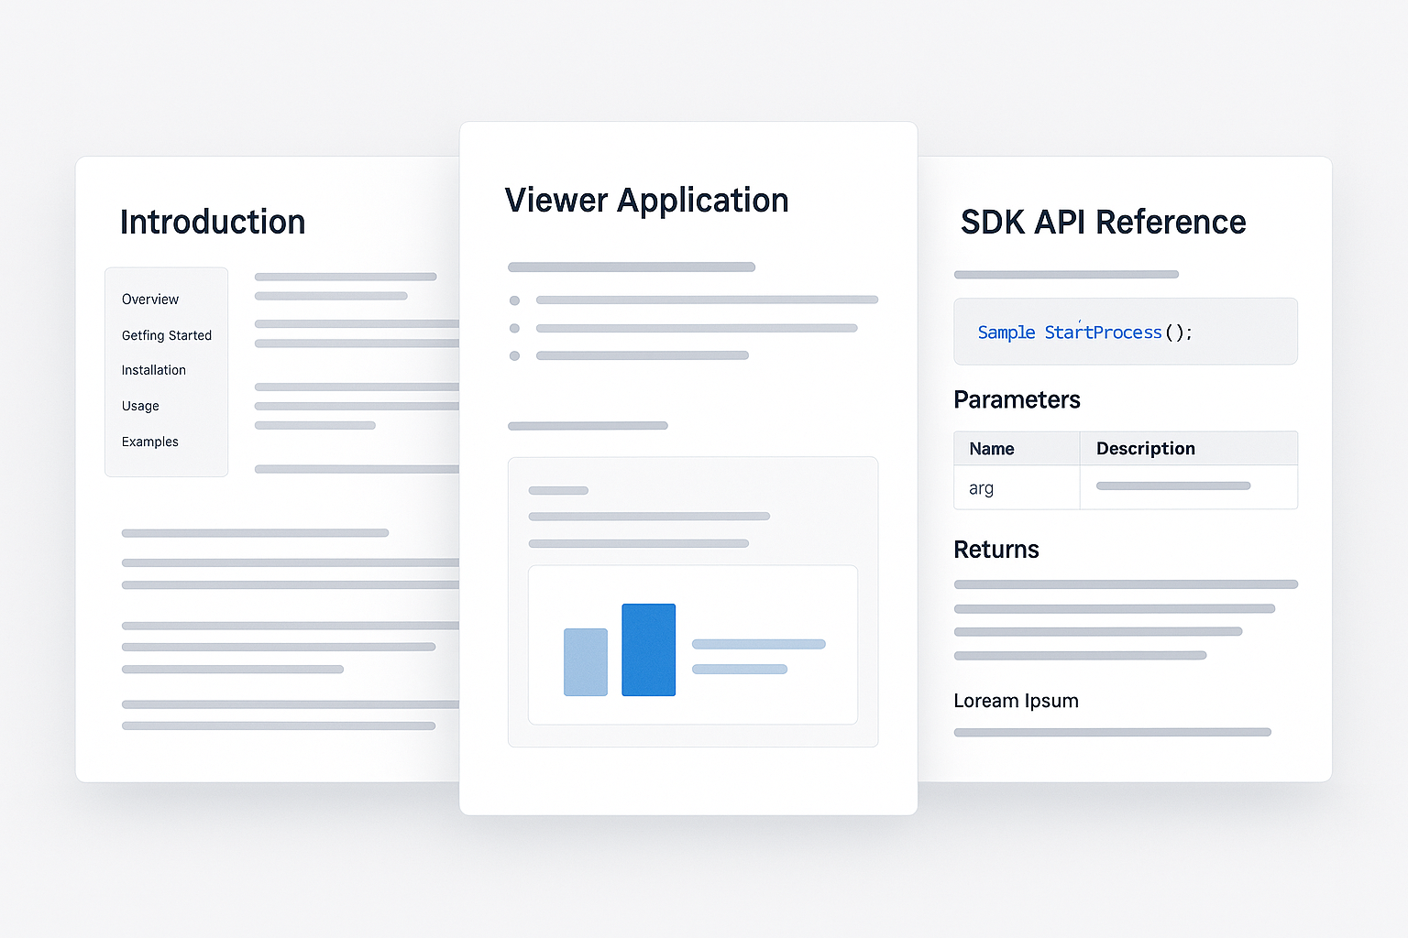
Task: Go to the Installation section link
Action: click(154, 370)
